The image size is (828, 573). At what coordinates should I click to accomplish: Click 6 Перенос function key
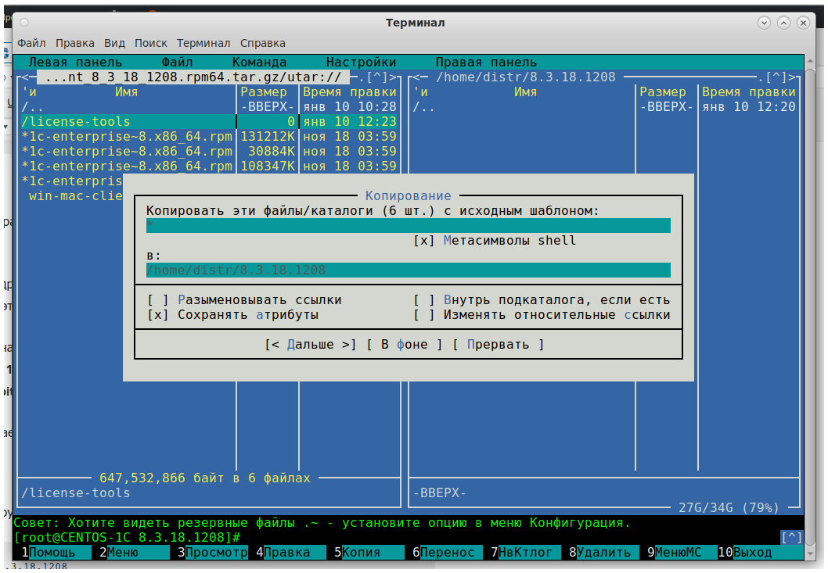(x=447, y=553)
